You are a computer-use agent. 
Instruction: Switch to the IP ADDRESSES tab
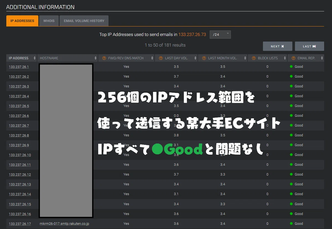tap(22, 21)
